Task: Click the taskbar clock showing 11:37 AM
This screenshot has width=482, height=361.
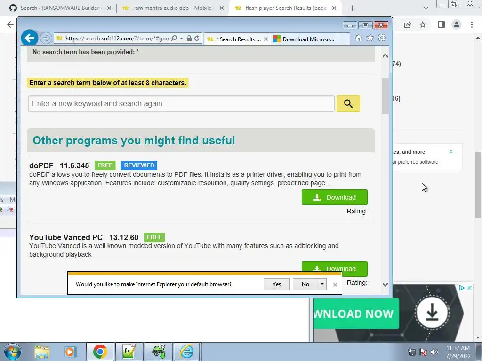Action: pyautogui.click(x=458, y=352)
